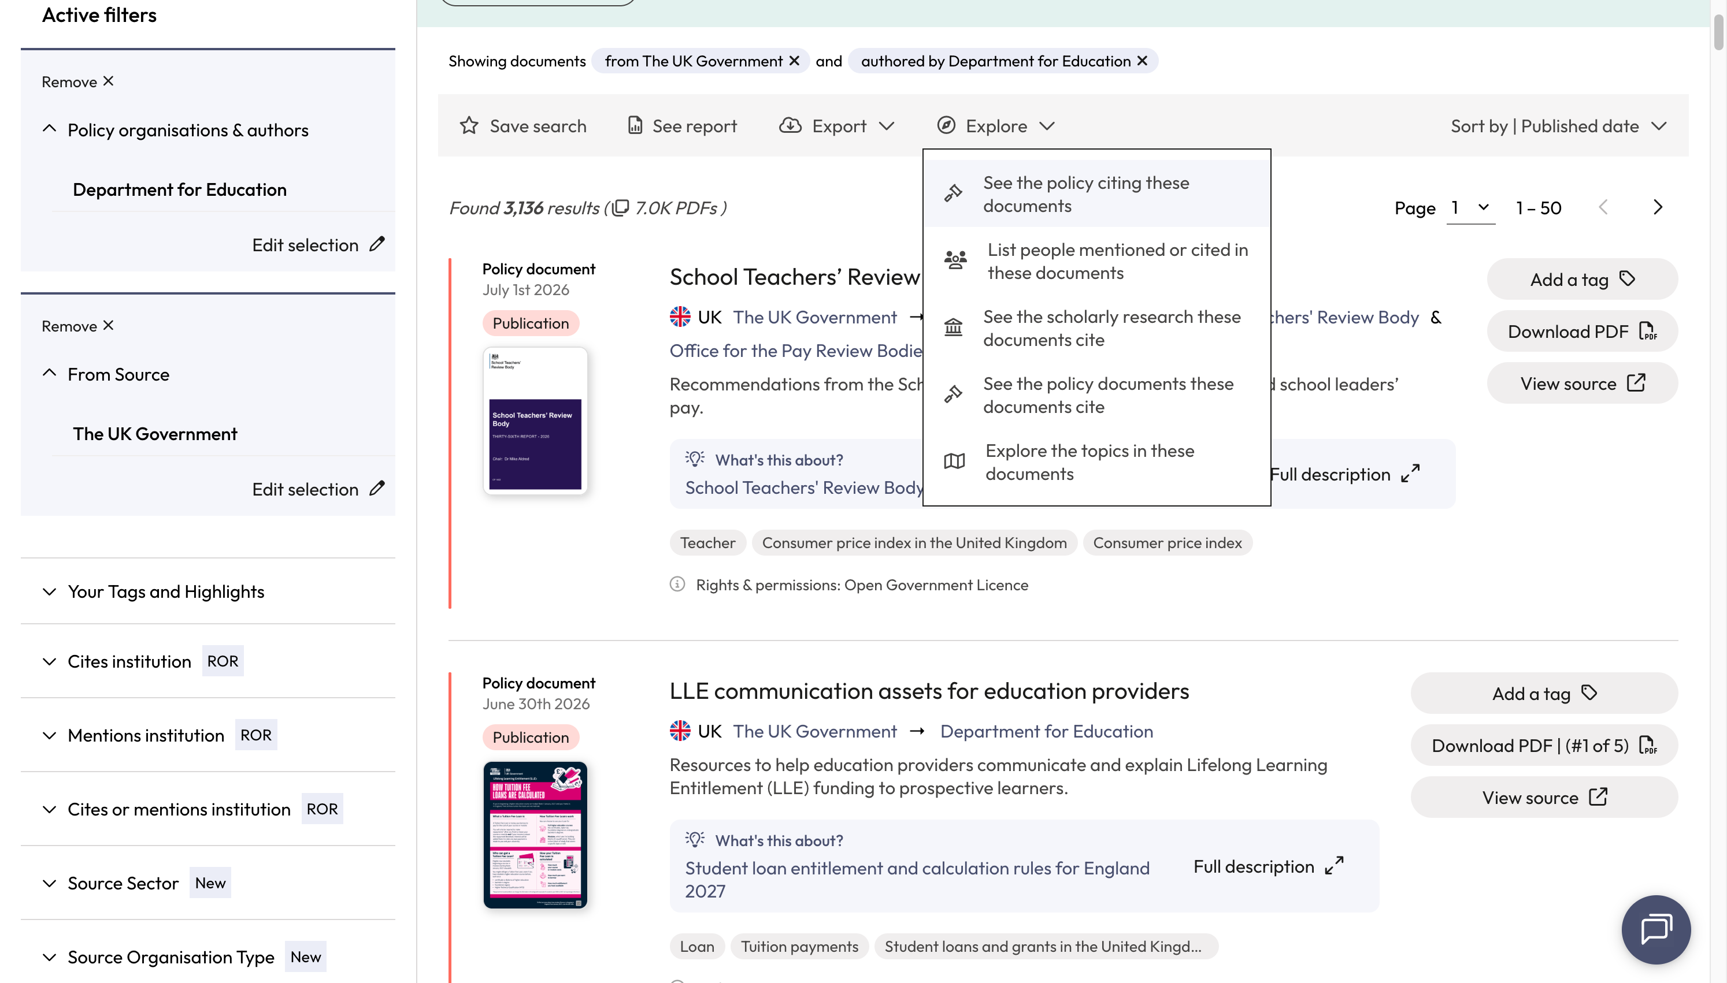Select 'Explore the topics in these documents'

[1097, 462]
